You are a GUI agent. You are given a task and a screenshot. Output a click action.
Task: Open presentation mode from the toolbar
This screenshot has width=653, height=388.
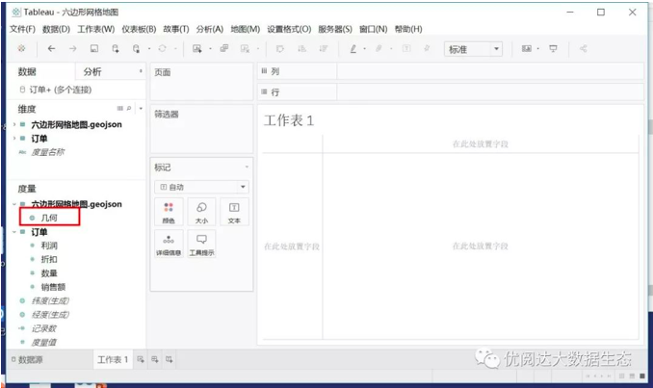(x=553, y=48)
